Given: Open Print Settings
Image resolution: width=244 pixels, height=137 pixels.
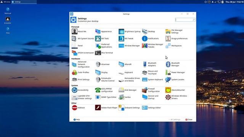Looking at the screenshot, I should point(80,80).
